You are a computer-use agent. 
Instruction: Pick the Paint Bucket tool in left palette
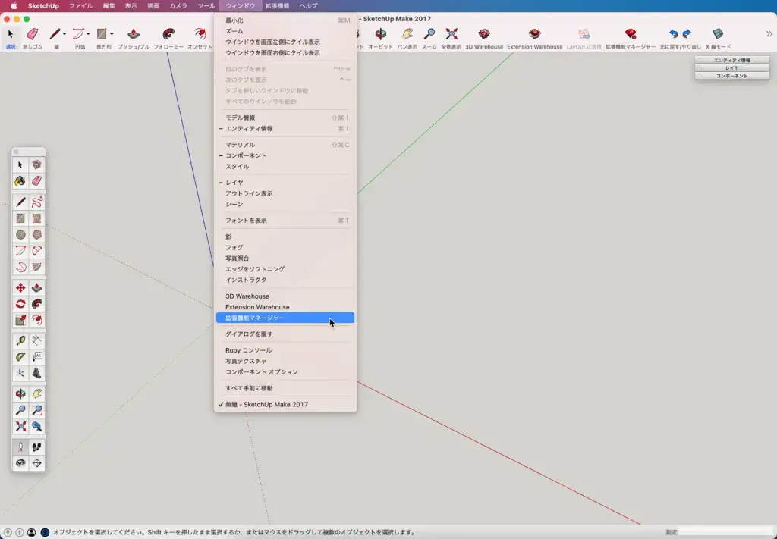pos(20,181)
